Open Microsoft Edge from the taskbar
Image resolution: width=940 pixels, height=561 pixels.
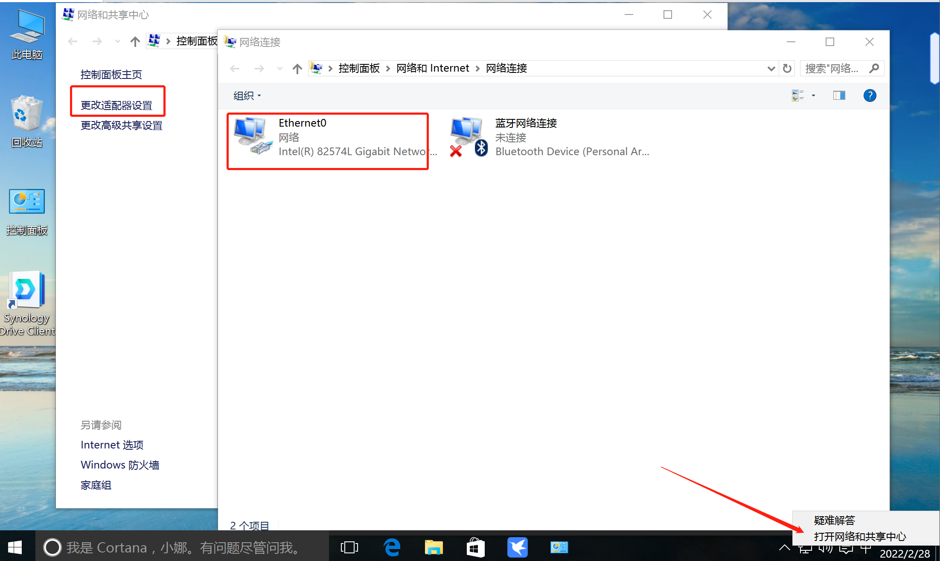392,547
